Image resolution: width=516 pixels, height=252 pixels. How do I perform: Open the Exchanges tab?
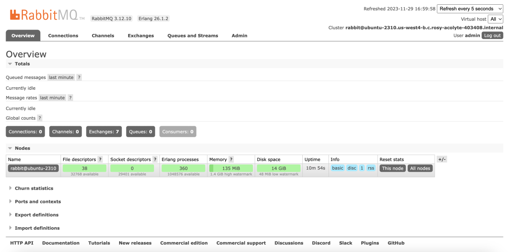141,36
